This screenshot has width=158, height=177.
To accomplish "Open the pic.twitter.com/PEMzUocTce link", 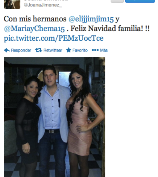I will click(x=54, y=38).
